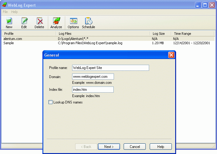Click into the Domain input field

pos(93,77)
